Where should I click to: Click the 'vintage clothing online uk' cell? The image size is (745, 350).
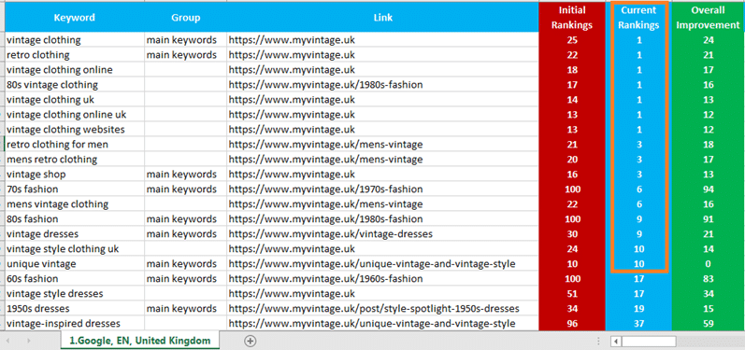75,114
